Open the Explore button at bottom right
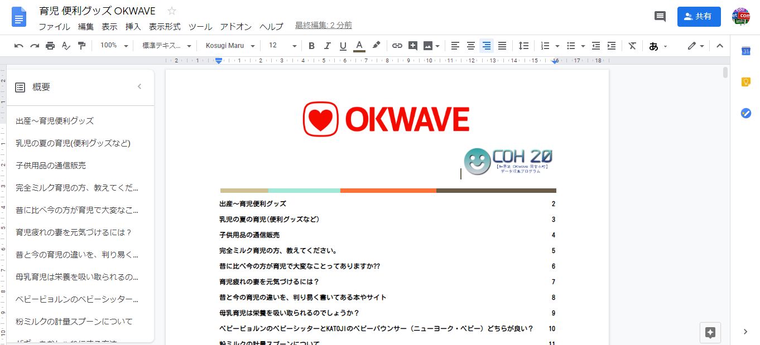The image size is (760, 345). point(710,332)
